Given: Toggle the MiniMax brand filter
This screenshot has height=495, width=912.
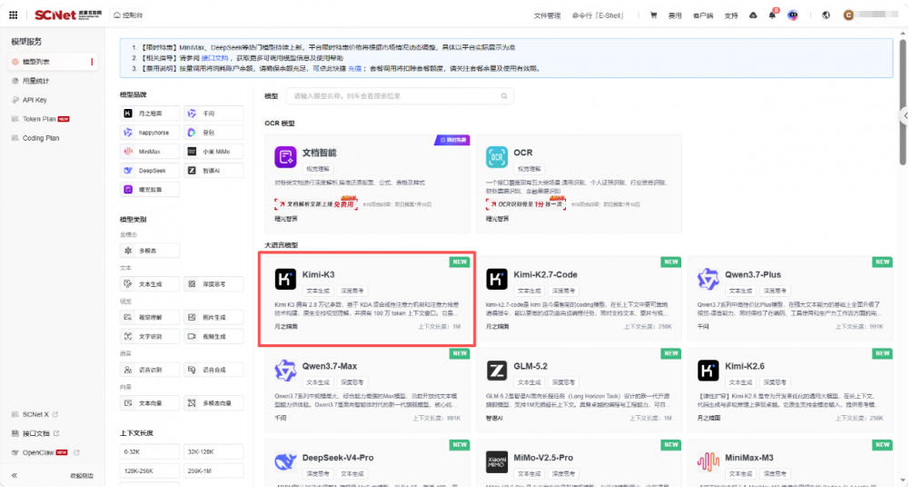Looking at the screenshot, I should click(x=150, y=152).
